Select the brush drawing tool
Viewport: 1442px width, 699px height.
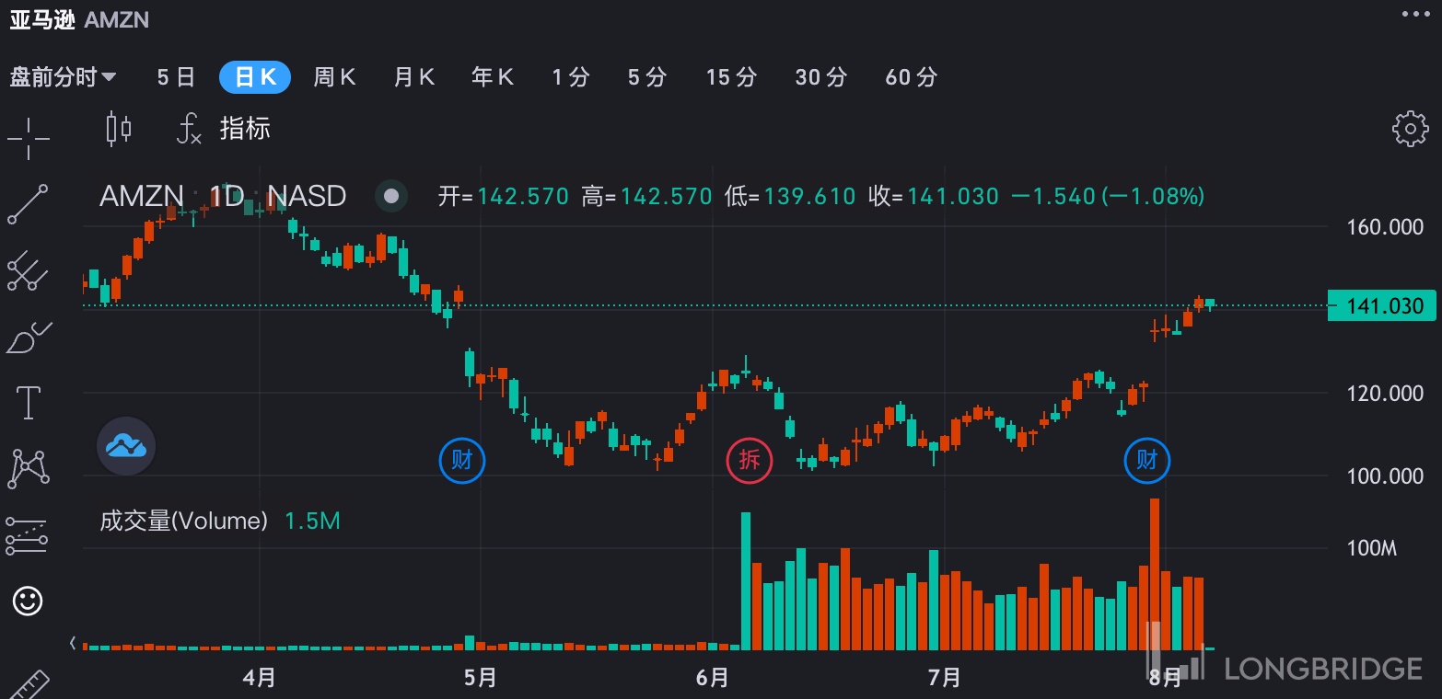click(29, 338)
